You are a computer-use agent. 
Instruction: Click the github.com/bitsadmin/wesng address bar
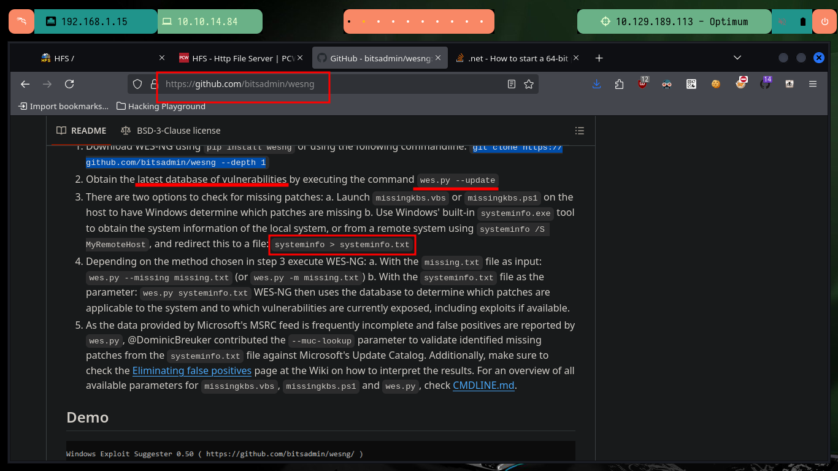coord(333,84)
